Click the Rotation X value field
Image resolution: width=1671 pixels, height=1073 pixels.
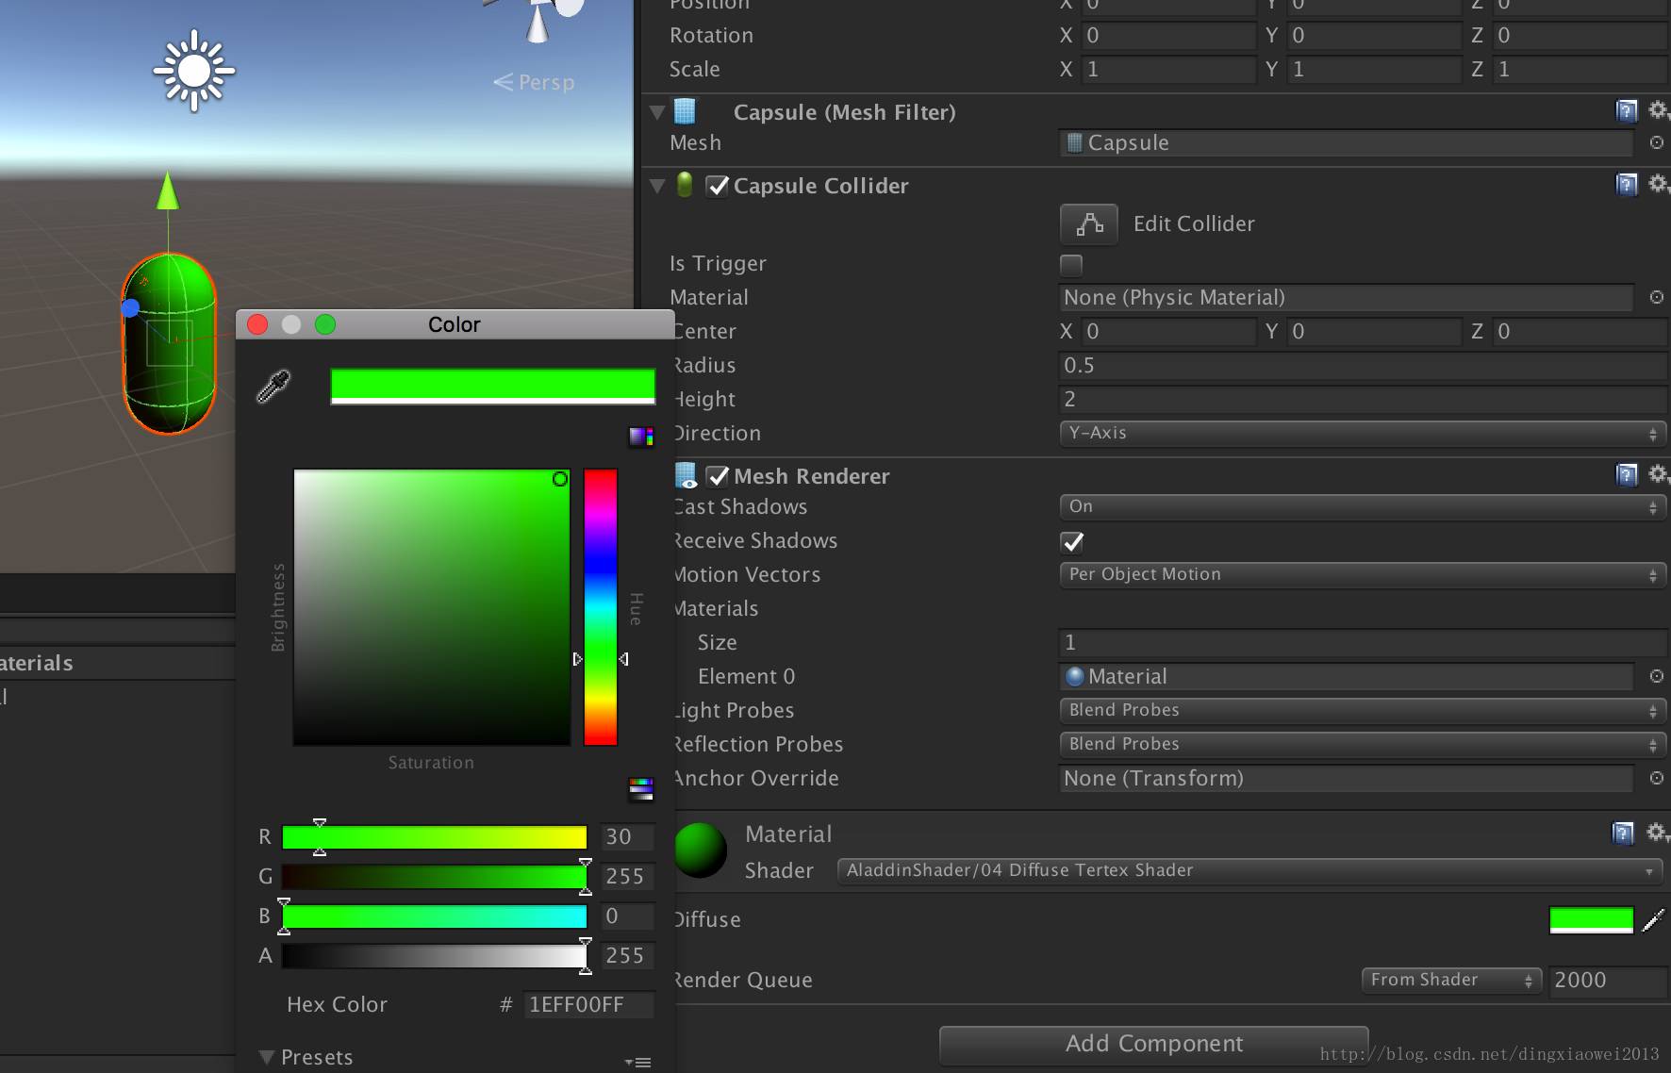tap(1169, 35)
